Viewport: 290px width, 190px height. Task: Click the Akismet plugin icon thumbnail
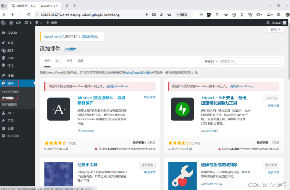tap(59, 109)
